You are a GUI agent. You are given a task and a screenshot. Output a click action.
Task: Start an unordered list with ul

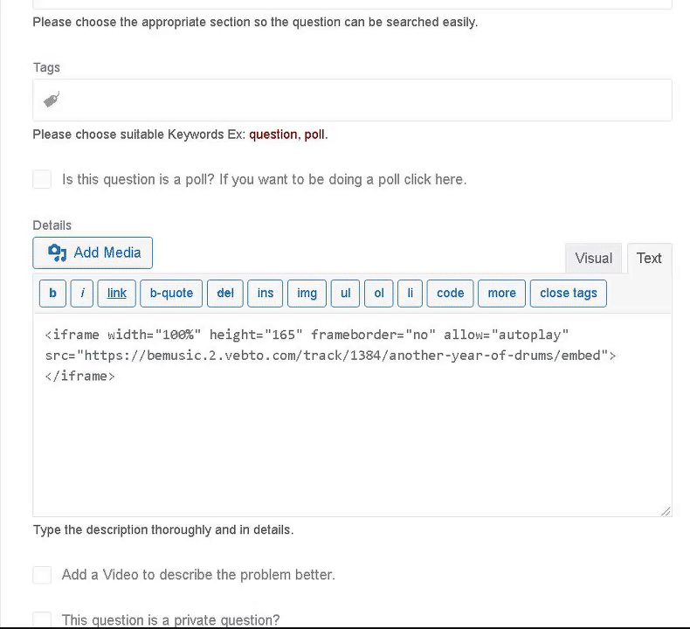tap(346, 294)
